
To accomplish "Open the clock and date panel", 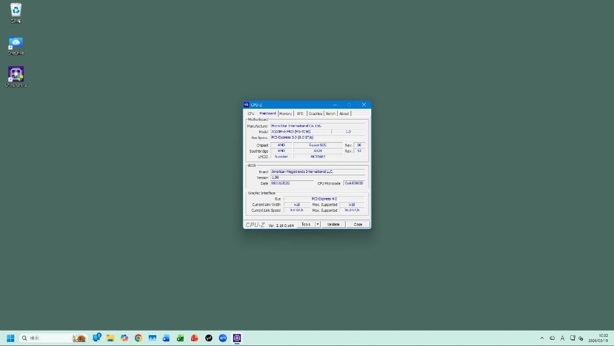I will pyautogui.click(x=598, y=338).
